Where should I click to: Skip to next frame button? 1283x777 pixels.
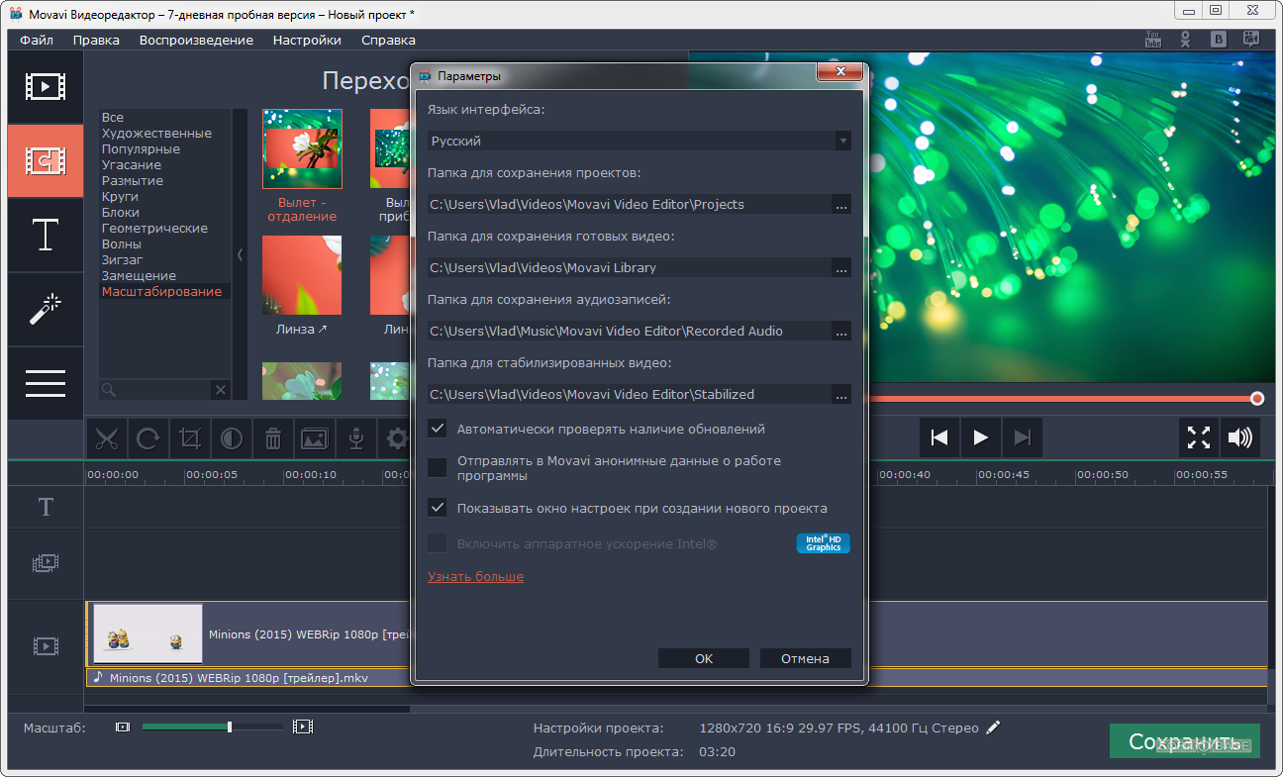pyautogui.click(x=1023, y=437)
